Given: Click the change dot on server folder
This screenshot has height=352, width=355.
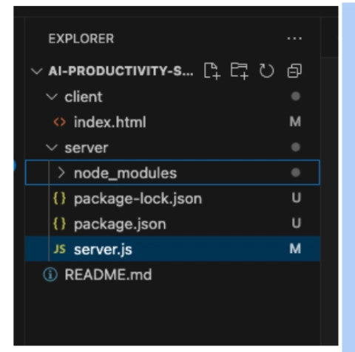Looking at the screenshot, I should pos(296,147).
